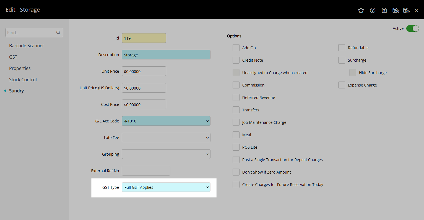Click the Options heading text
This screenshot has height=220, width=424.
click(x=234, y=36)
